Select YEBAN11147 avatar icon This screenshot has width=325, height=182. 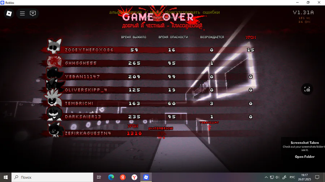point(54,73)
